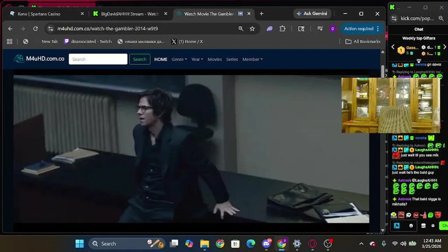The width and height of the screenshot is (448, 252).
Task: Click the M4uHD search input field
Action: pos(98,59)
